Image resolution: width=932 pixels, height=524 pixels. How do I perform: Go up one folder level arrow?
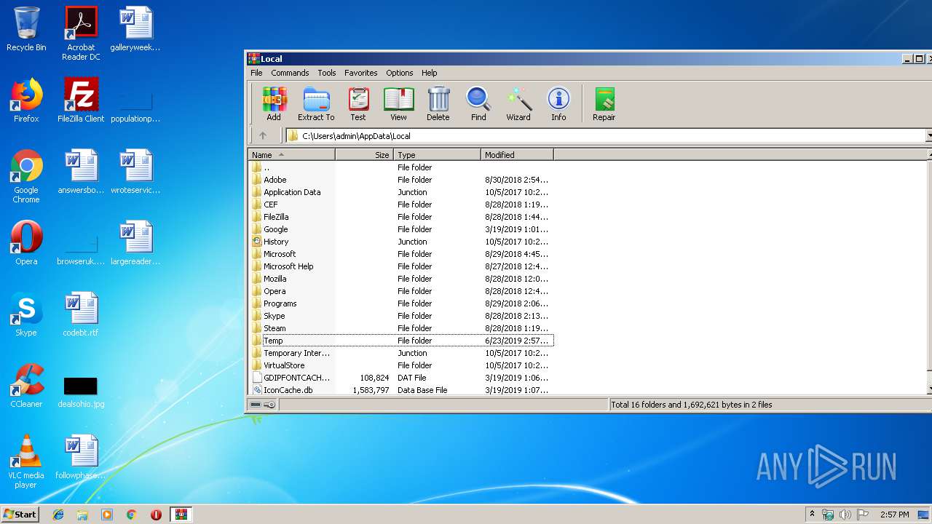click(263, 135)
